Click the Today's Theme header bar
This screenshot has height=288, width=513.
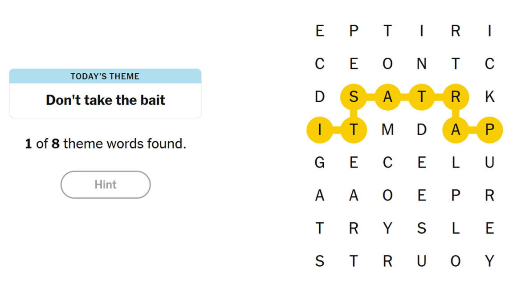coord(106,76)
